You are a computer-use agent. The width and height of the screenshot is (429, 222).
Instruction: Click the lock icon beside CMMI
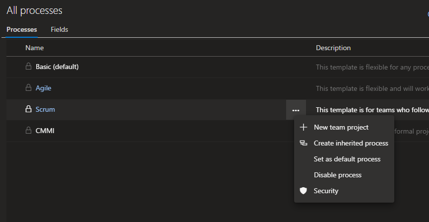(28, 131)
